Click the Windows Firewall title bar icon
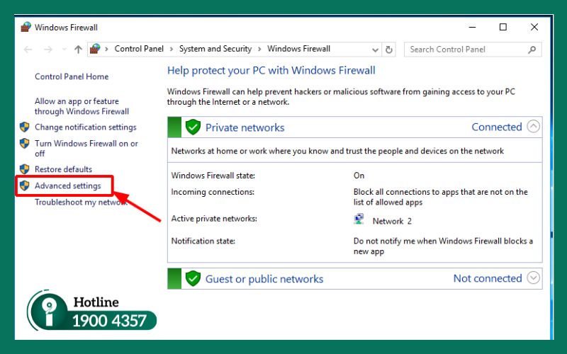Image resolution: width=567 pixels, height=354 pixels. click(26, 27)
